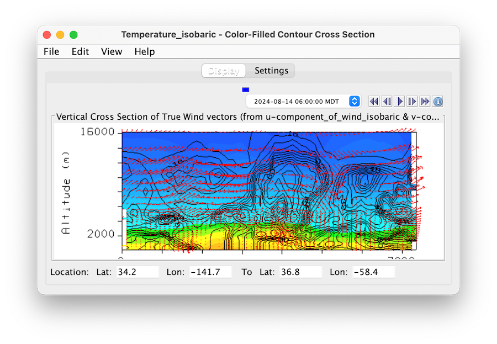Click the ending Lon field -58.4
The height and width of the screenshot is (344, 497).
tap(374, 272)
